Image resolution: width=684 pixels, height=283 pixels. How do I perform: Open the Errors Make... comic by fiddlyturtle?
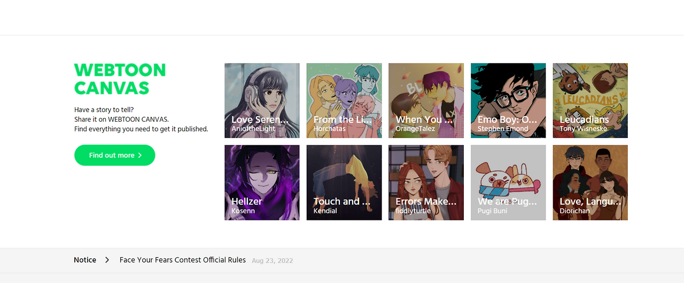pyautogui.click(x=426, y=183)
